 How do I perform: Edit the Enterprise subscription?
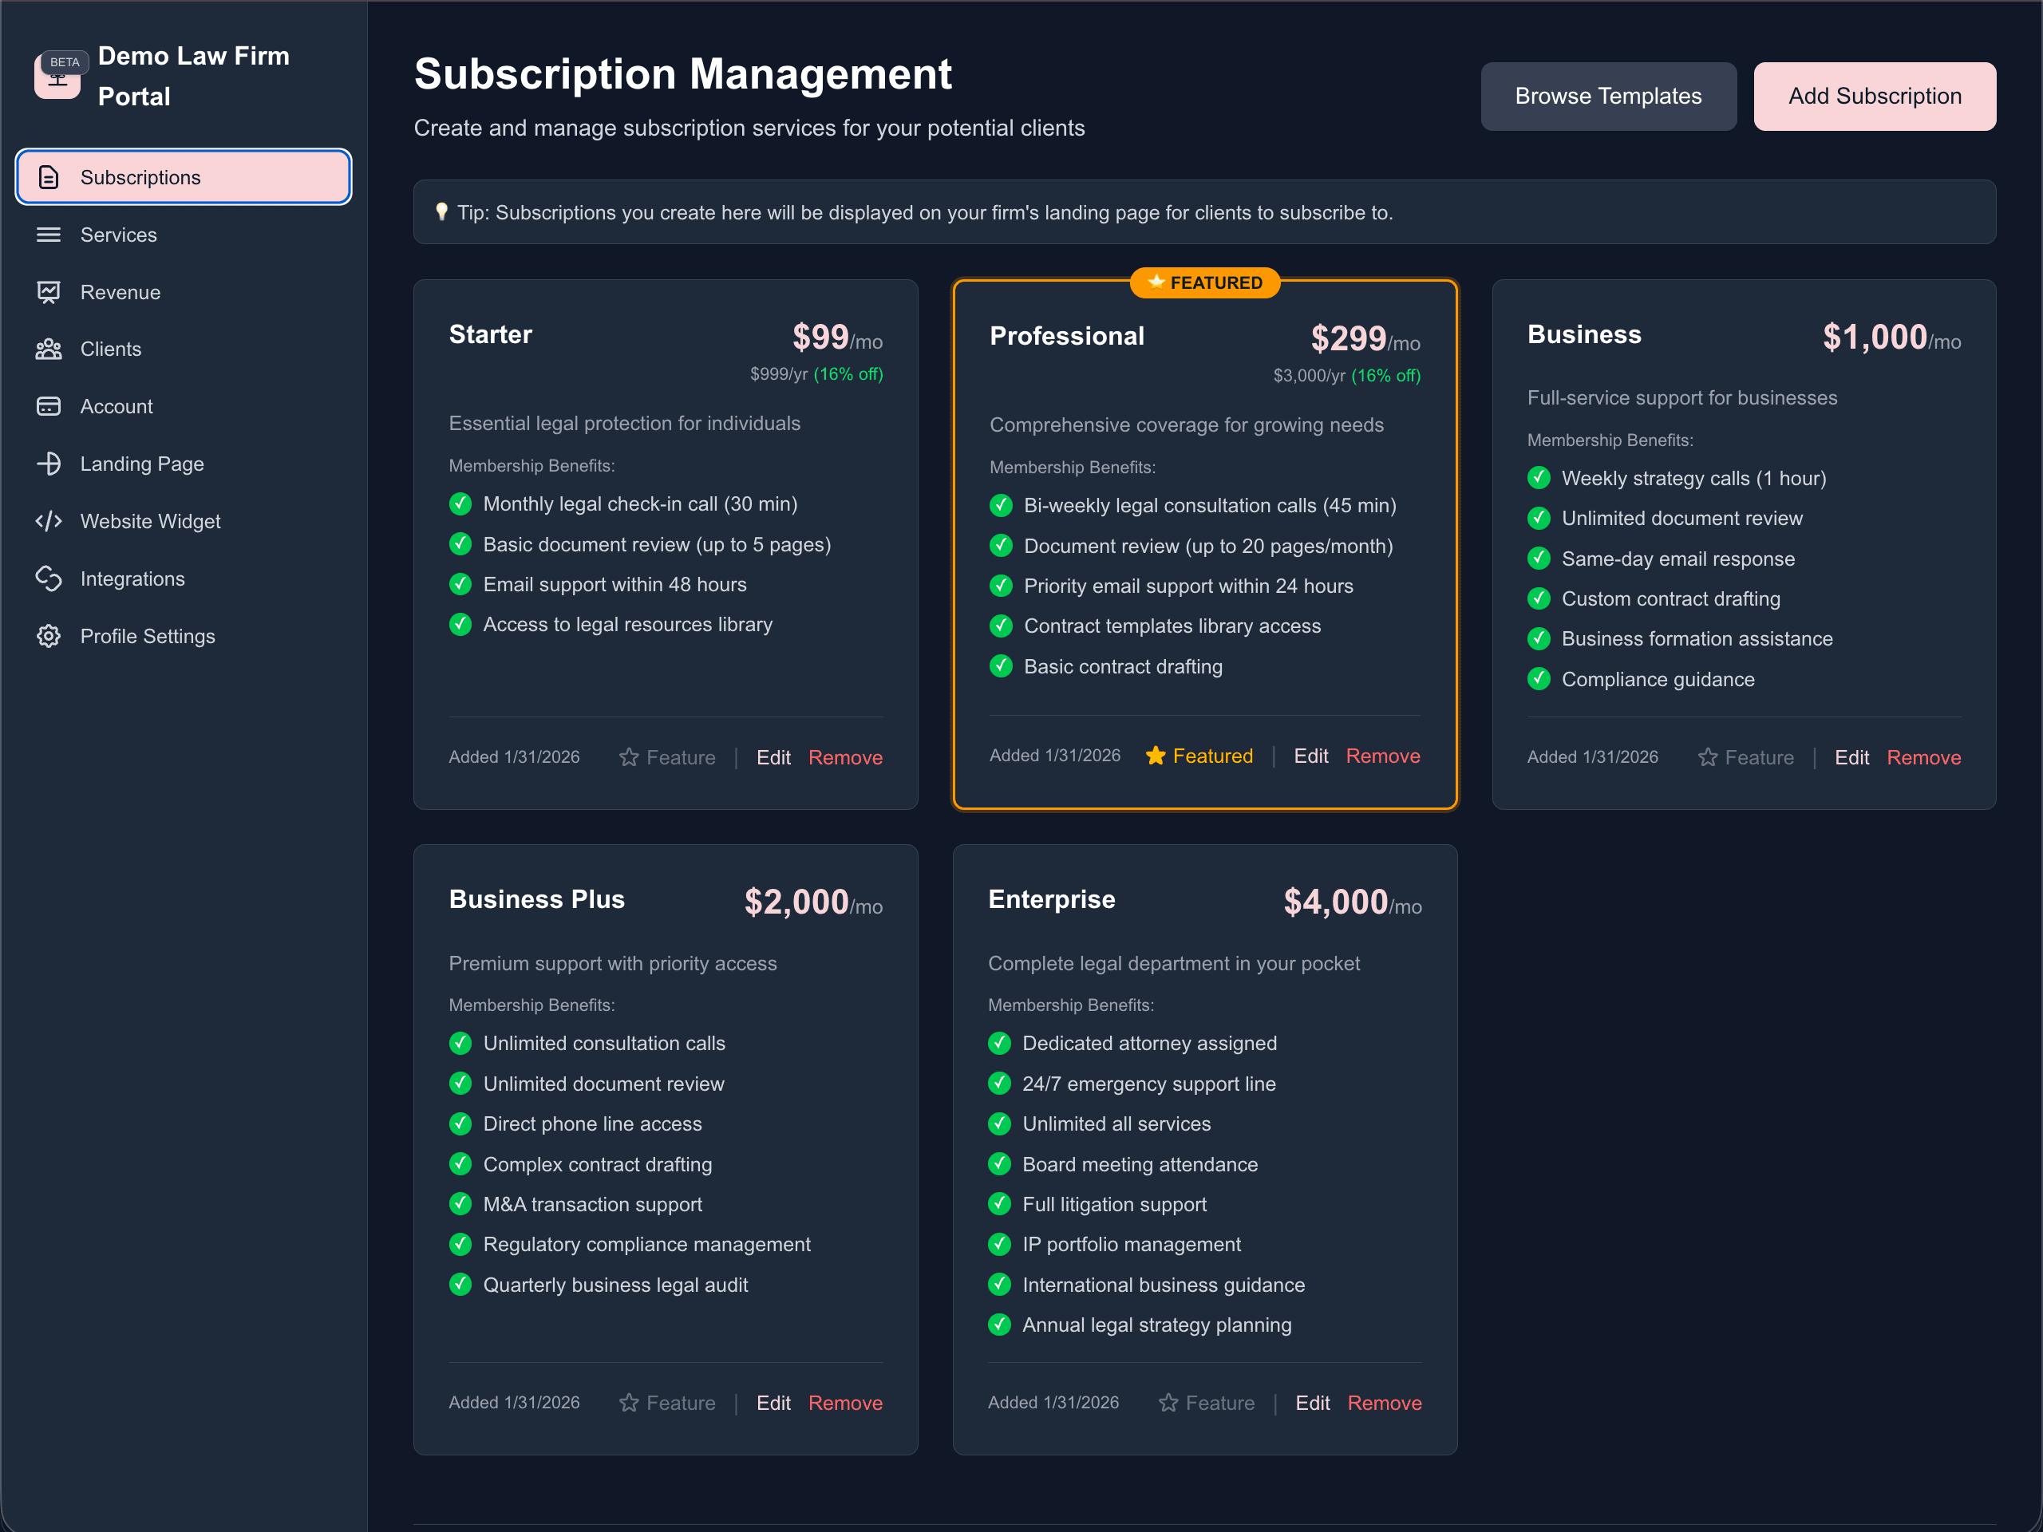pyautogui.click(x=1313, y=1403)
